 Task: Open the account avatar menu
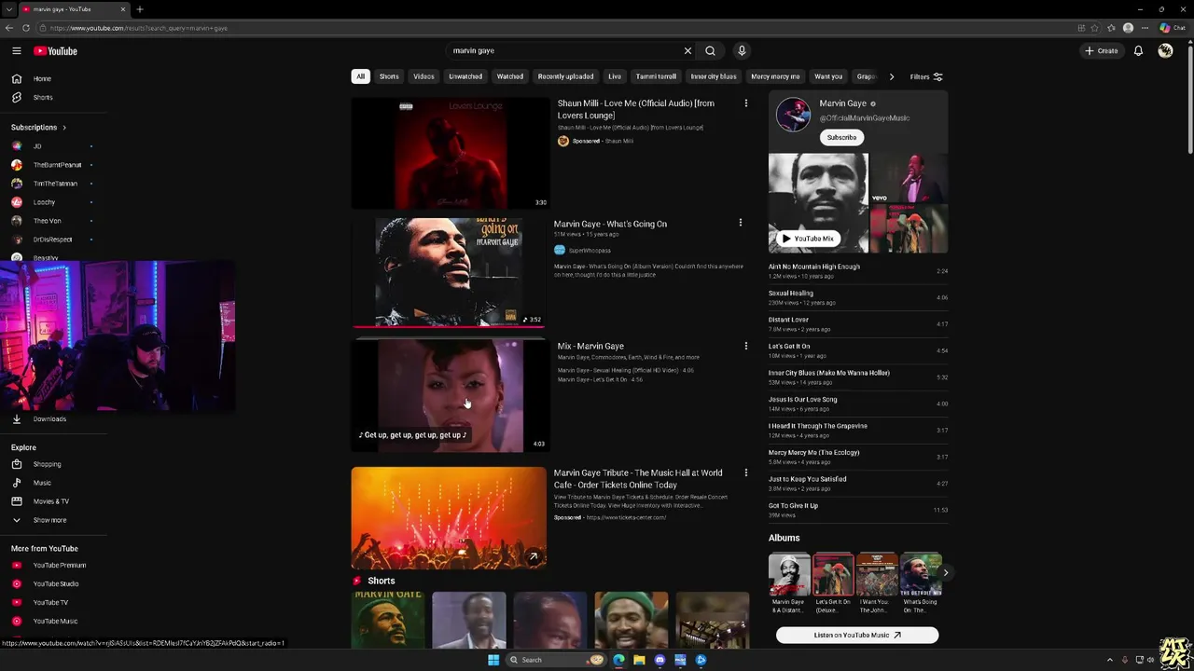pyautogui.click(x=1165, y=51)
